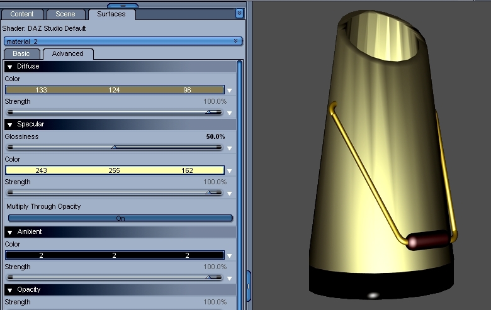The height and width of the screenshot is (310, 491).
Task: Open Specular Color options arrow
Action: pyautogui.click(x=230, y=171)
